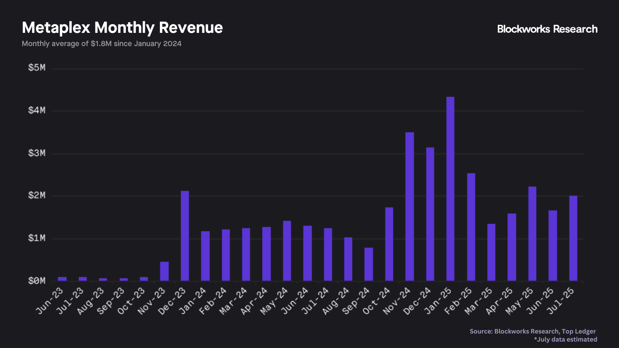Click the Jul-23 revenue bar
Image resolution: width=619 pixels, height=348 pixels.
[x=83, y=279]
